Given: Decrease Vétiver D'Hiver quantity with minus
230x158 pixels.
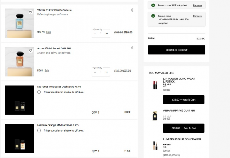Looking at the screenshot, I should 95,34.
